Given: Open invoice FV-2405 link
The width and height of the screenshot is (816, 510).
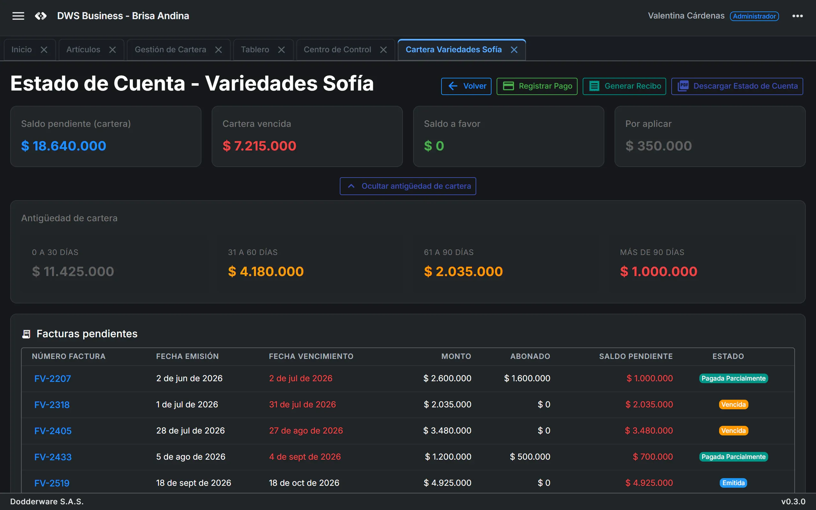Looking at the screenshot, I should coord(53,431).
